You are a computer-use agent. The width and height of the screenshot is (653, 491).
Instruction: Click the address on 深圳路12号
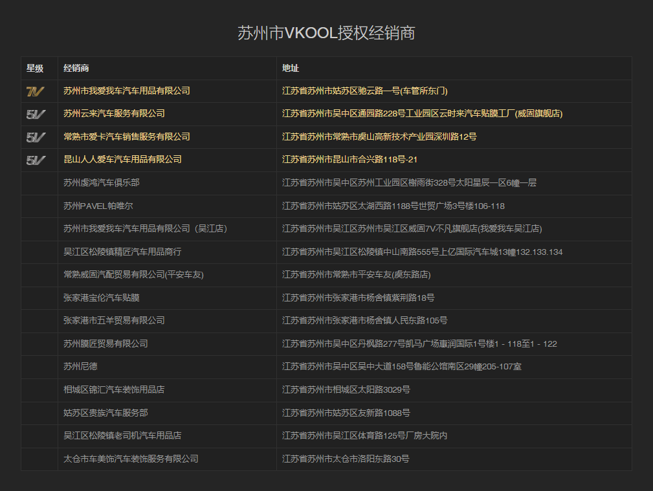click(x=379, y=136)
